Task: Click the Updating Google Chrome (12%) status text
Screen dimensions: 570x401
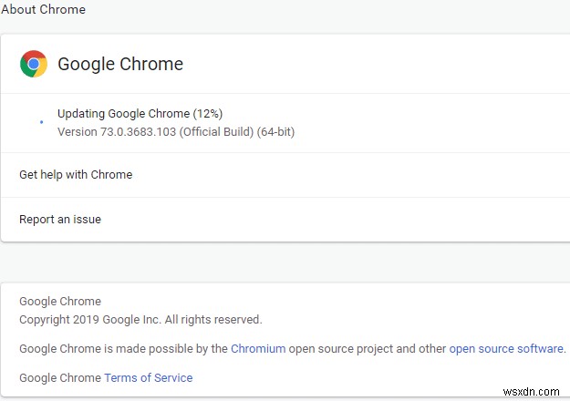Action: coord(140,113)
